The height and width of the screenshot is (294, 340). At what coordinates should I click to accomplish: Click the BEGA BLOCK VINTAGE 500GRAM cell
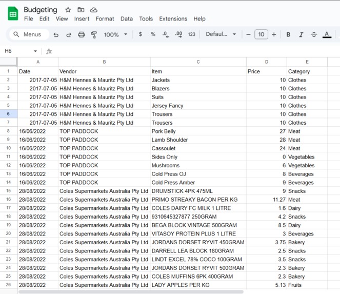point(198,225)
